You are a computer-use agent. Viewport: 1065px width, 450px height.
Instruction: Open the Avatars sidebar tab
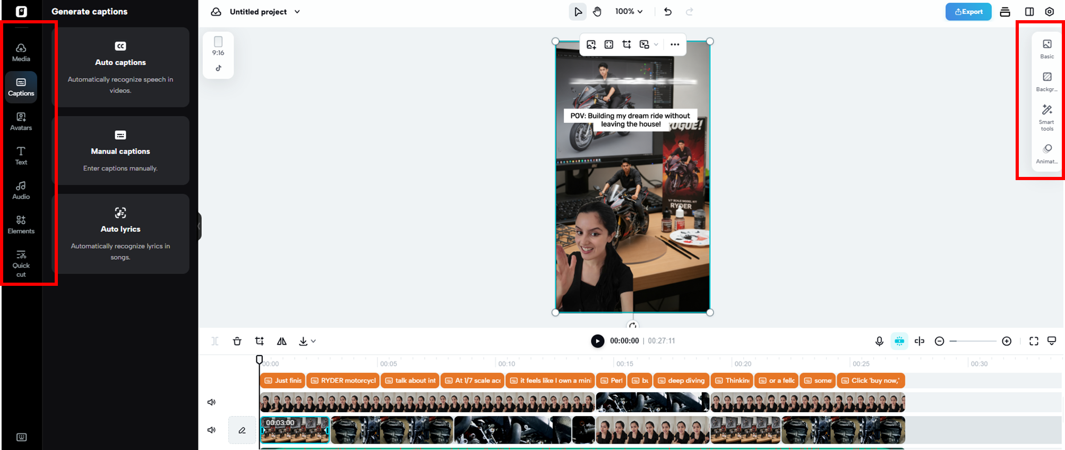(21, 121)
